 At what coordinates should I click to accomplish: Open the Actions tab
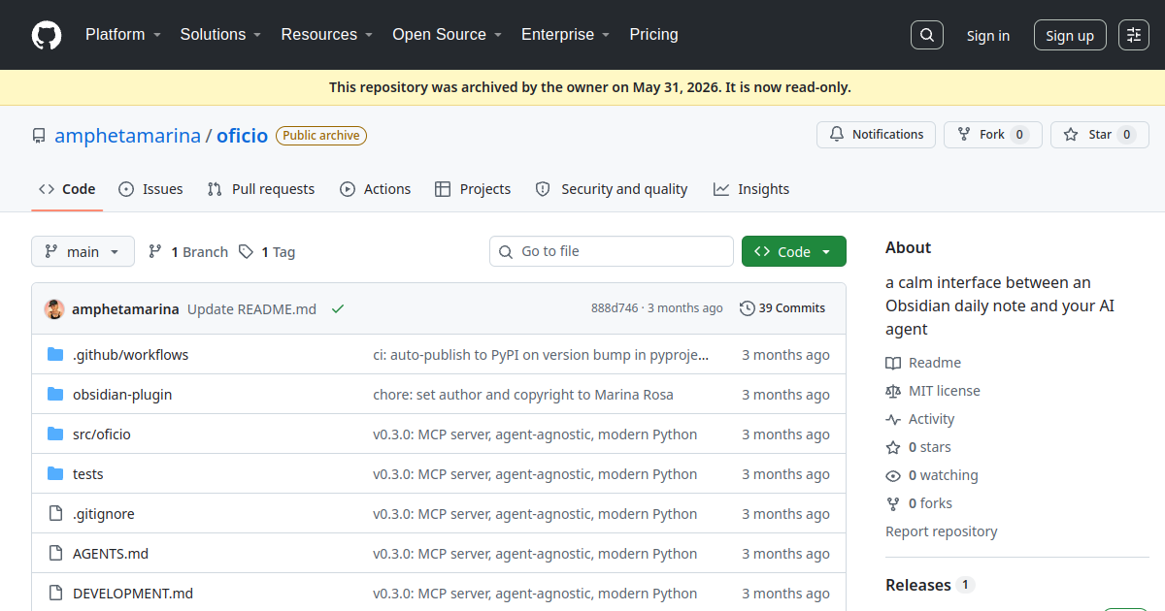click(376, 189)
